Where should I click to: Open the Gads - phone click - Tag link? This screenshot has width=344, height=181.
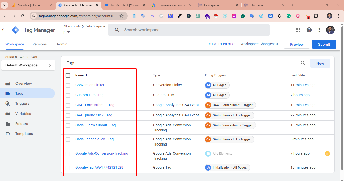click(x=94, y=139)
